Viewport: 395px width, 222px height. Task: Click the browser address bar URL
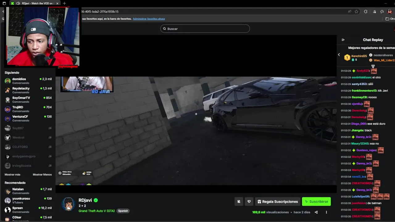point(100,11)
